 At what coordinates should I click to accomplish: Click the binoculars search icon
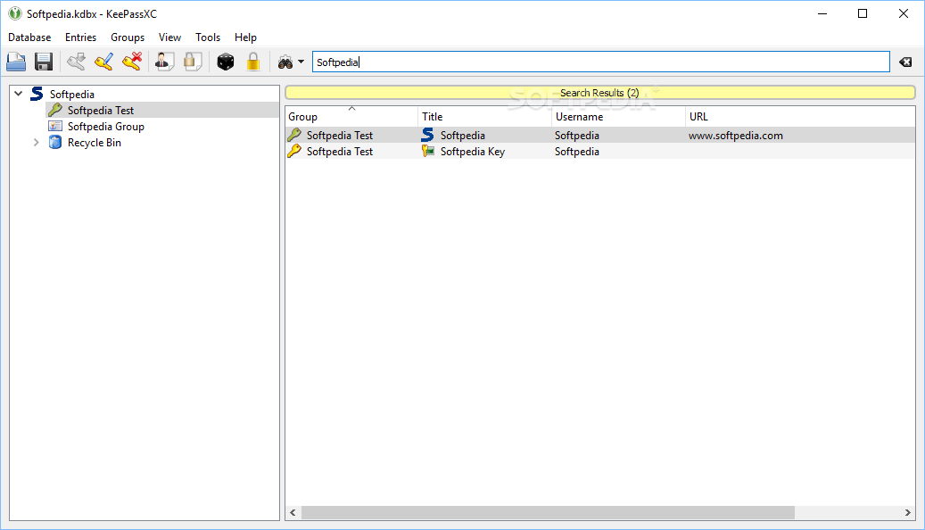pos(285,62)
